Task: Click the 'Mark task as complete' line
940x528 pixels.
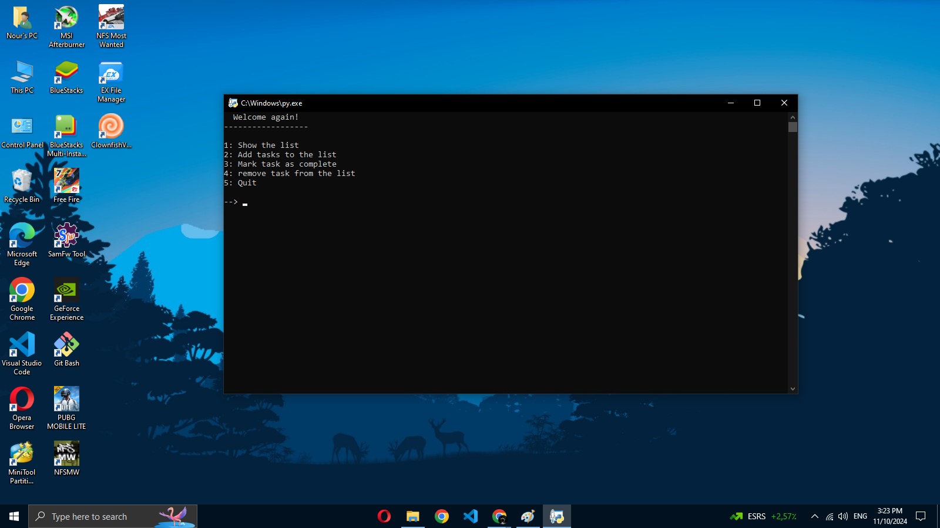Action: [x=280, y=164]
